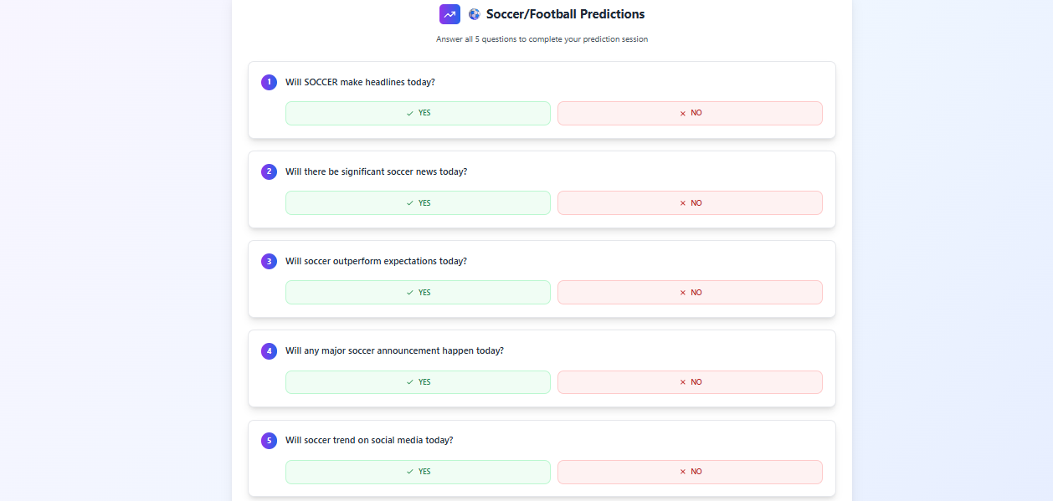Click the 'Answer all 5 questions' subtitle text
The width and height of the screenshot is (1053, 501).
(x=541, y=38)
